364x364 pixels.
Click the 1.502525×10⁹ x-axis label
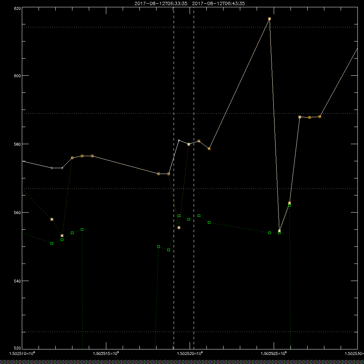pyautogui.click(x=274, y=353)
